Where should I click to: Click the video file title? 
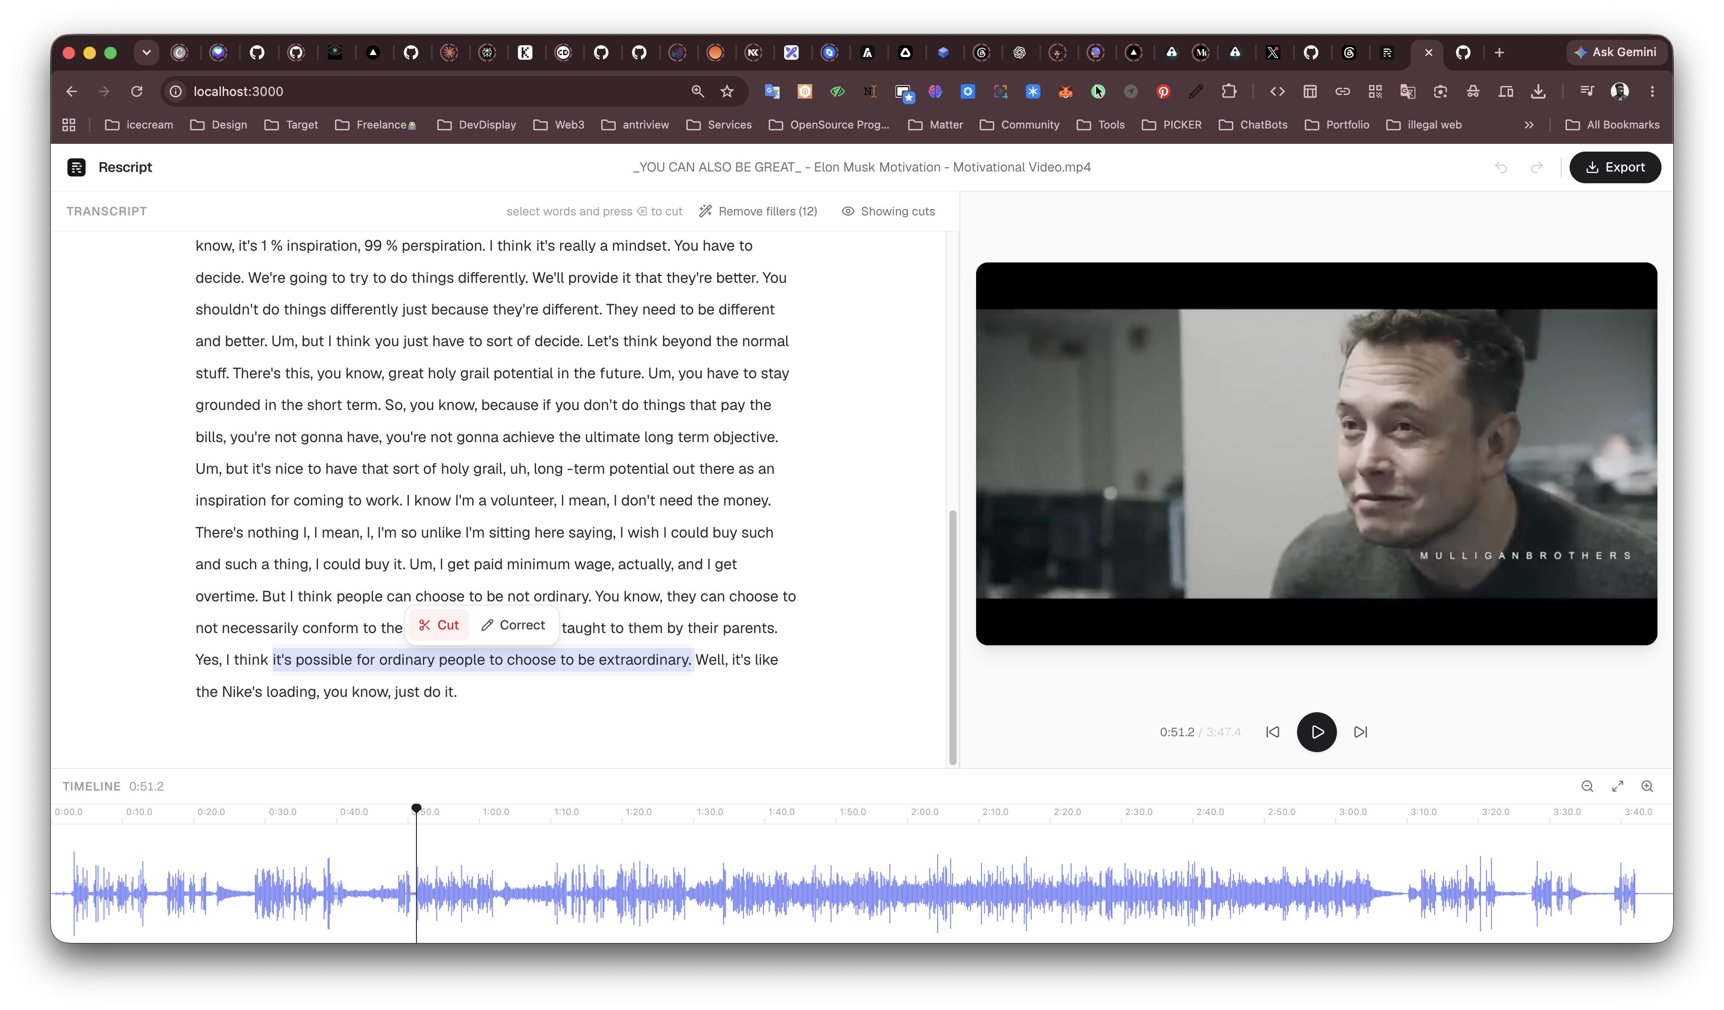(x=861, y=167)
